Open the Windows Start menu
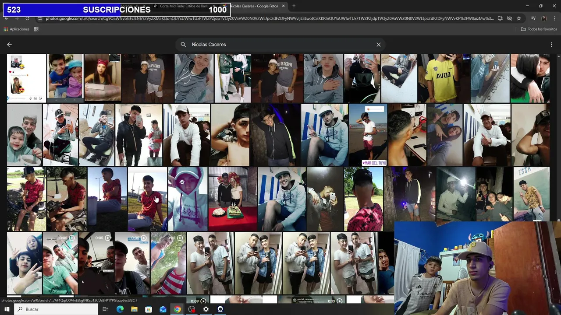Viewport: 561px width, 315px height. click(x=7, y=309)
